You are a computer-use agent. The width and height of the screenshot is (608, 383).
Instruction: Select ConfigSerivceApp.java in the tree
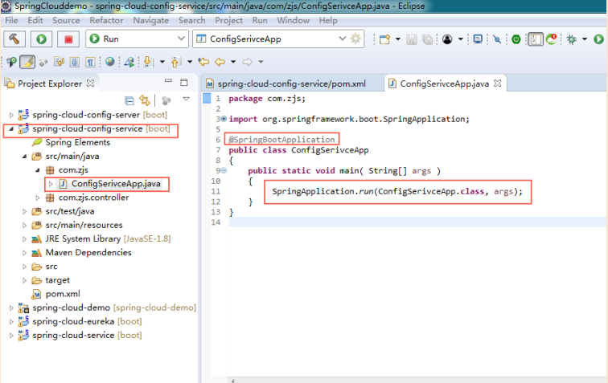pyautogui.click(x=116, y=184)
